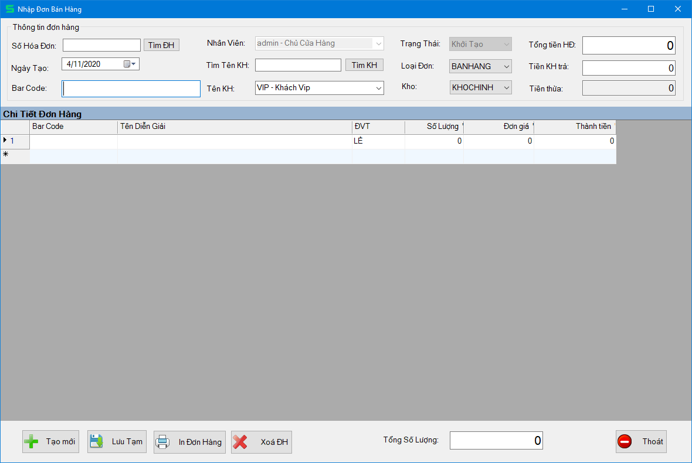Click the green plus Tạo mới icon
The width and height of the screenshot is (692, 463).
click(x=32, y=442)
